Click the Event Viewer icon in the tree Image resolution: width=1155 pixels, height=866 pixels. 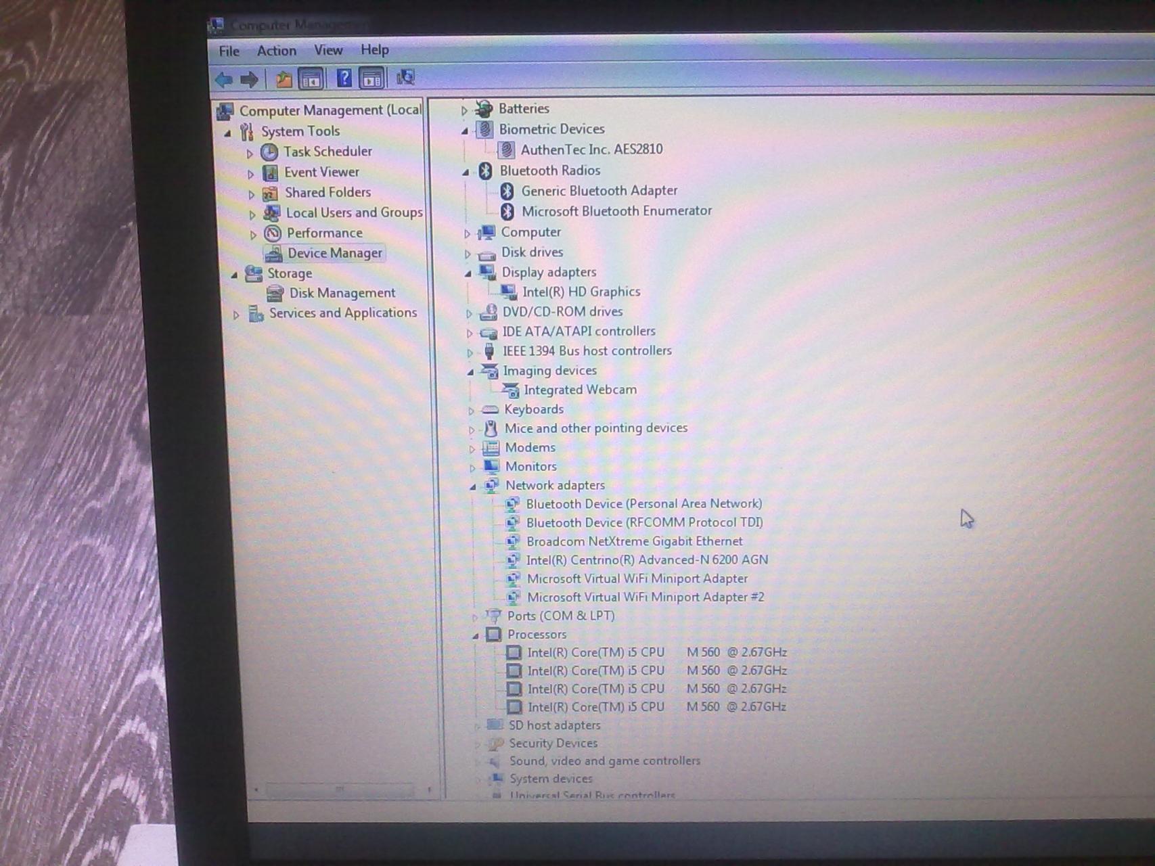(x=270, y=173)
